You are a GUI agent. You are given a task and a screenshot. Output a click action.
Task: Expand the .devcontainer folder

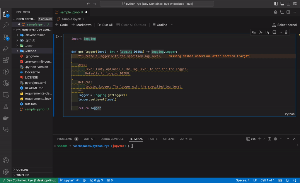[x=17, y=35]
